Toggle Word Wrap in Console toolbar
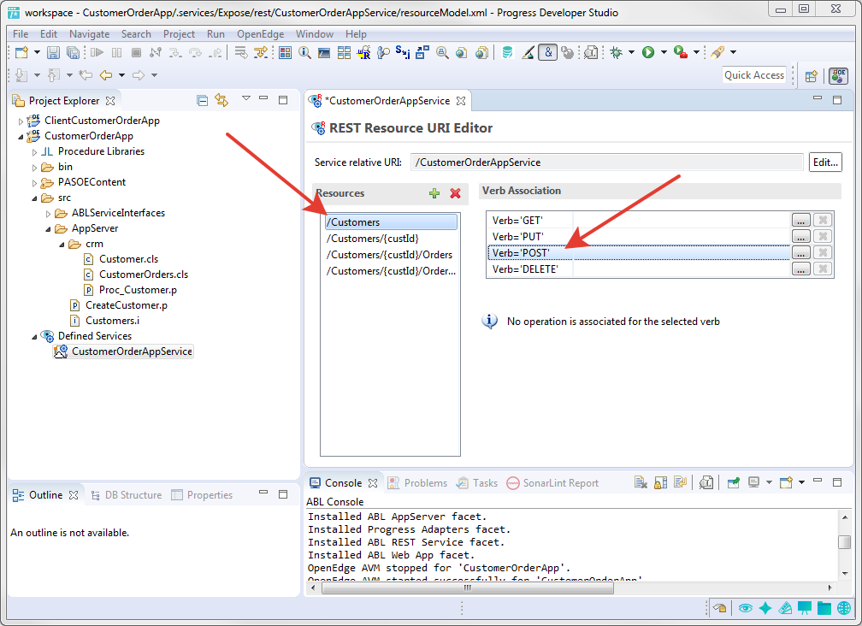Viewport: 862px width, 626px height. 681,482
